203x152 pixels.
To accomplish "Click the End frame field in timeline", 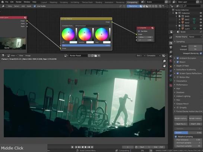I will click(159, 147).
